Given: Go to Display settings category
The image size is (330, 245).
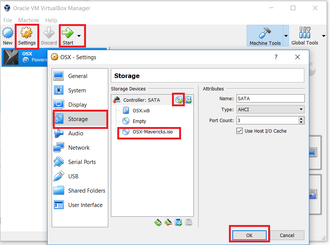Looking at the screenshot, I should [80, 104].
